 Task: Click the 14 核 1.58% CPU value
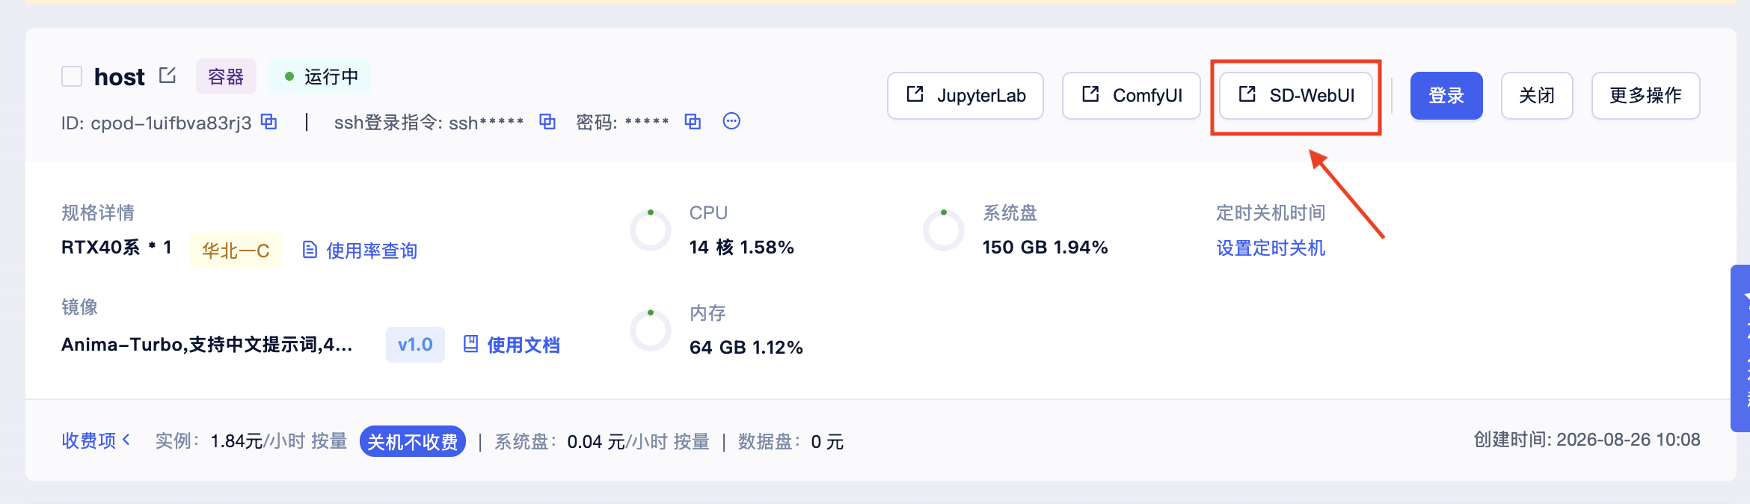coord(742,248)
